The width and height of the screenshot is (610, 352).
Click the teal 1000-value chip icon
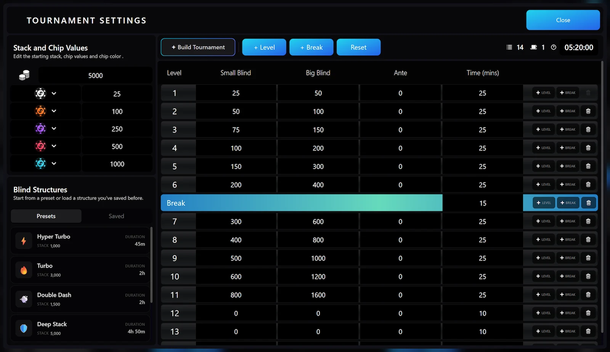pos(40,163)
